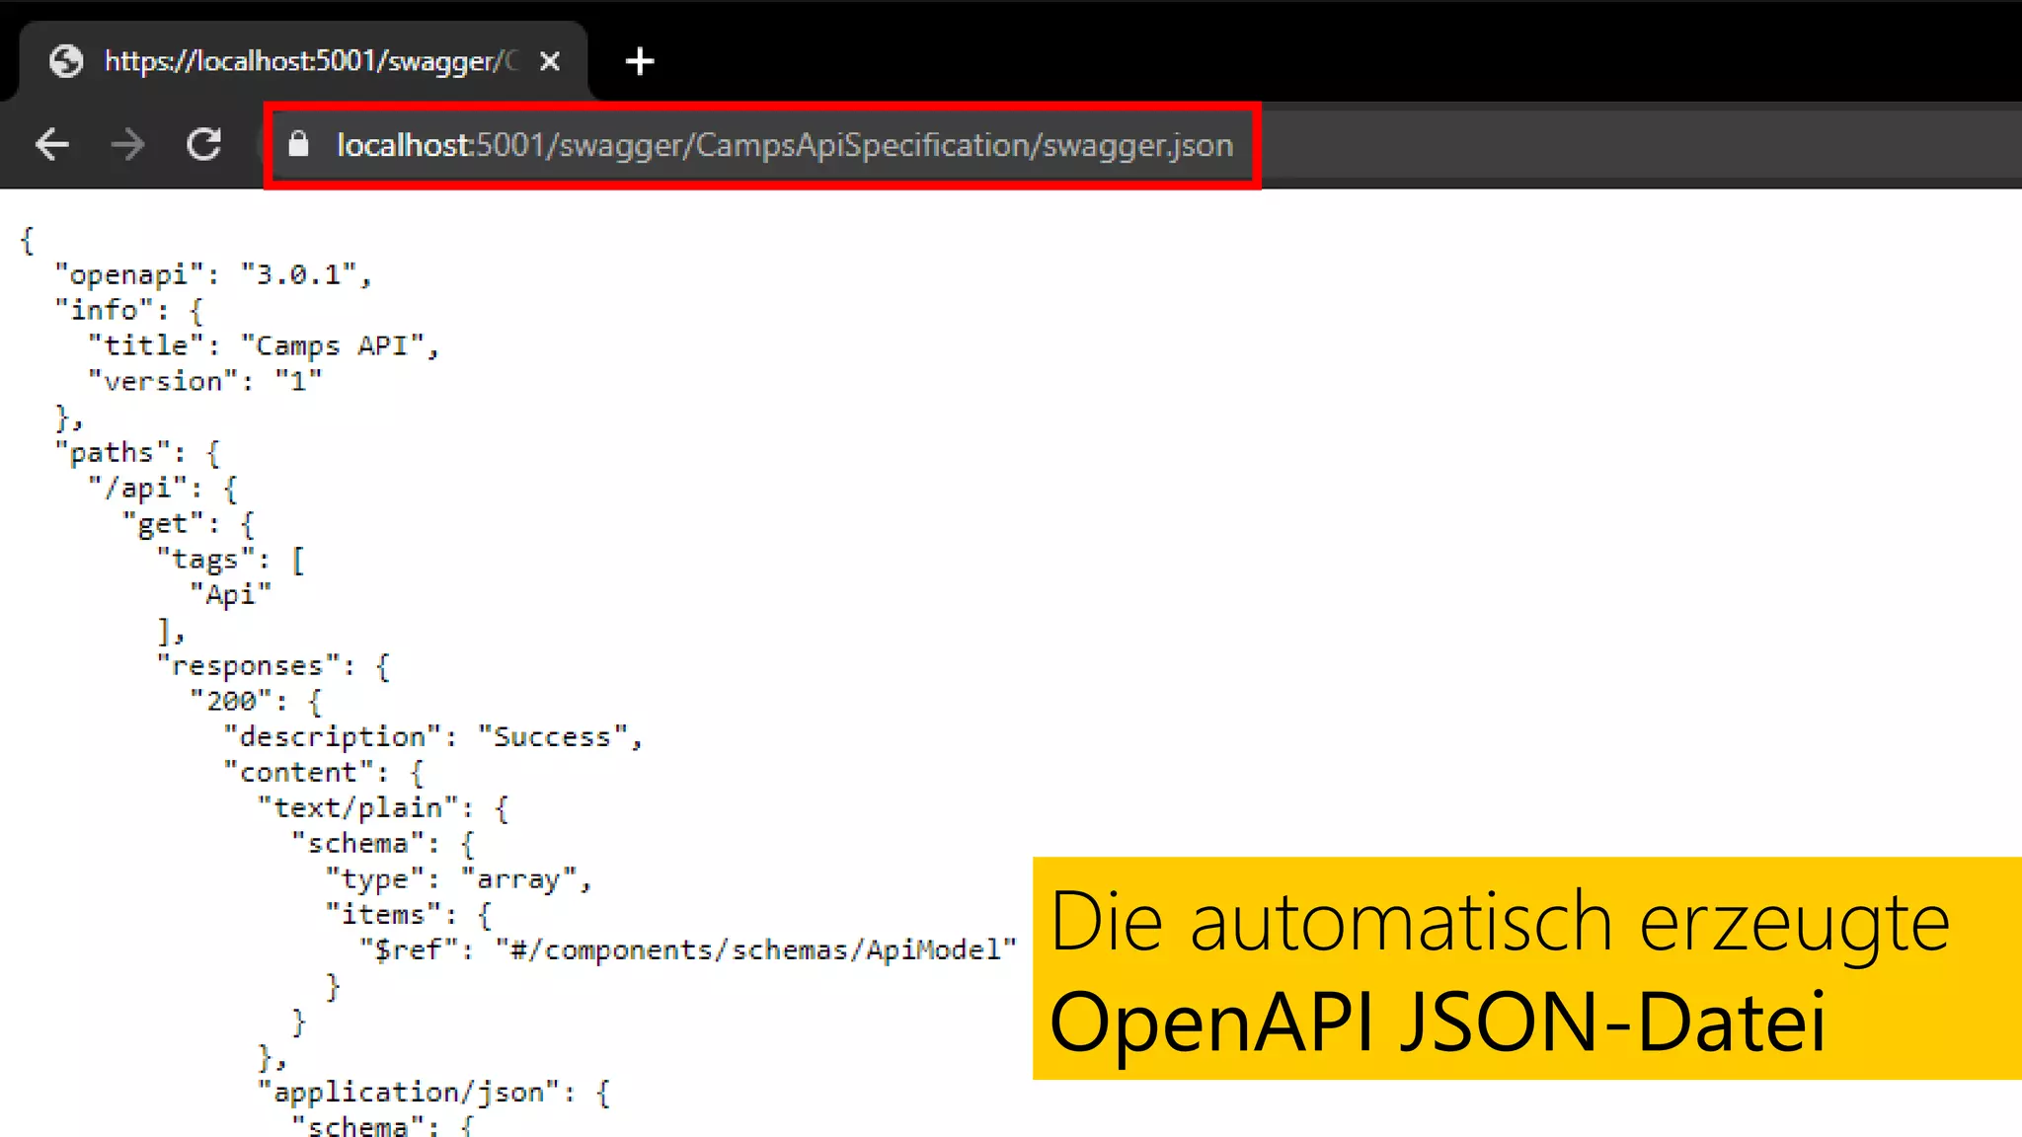Screen dimensions: 2022x1137
Task: Click the "paths" key line
Action: click(137, 452)
